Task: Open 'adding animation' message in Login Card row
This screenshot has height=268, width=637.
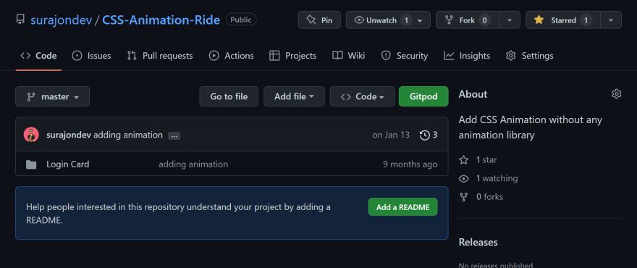Action: pyautogui.click(x=193, y=164)
